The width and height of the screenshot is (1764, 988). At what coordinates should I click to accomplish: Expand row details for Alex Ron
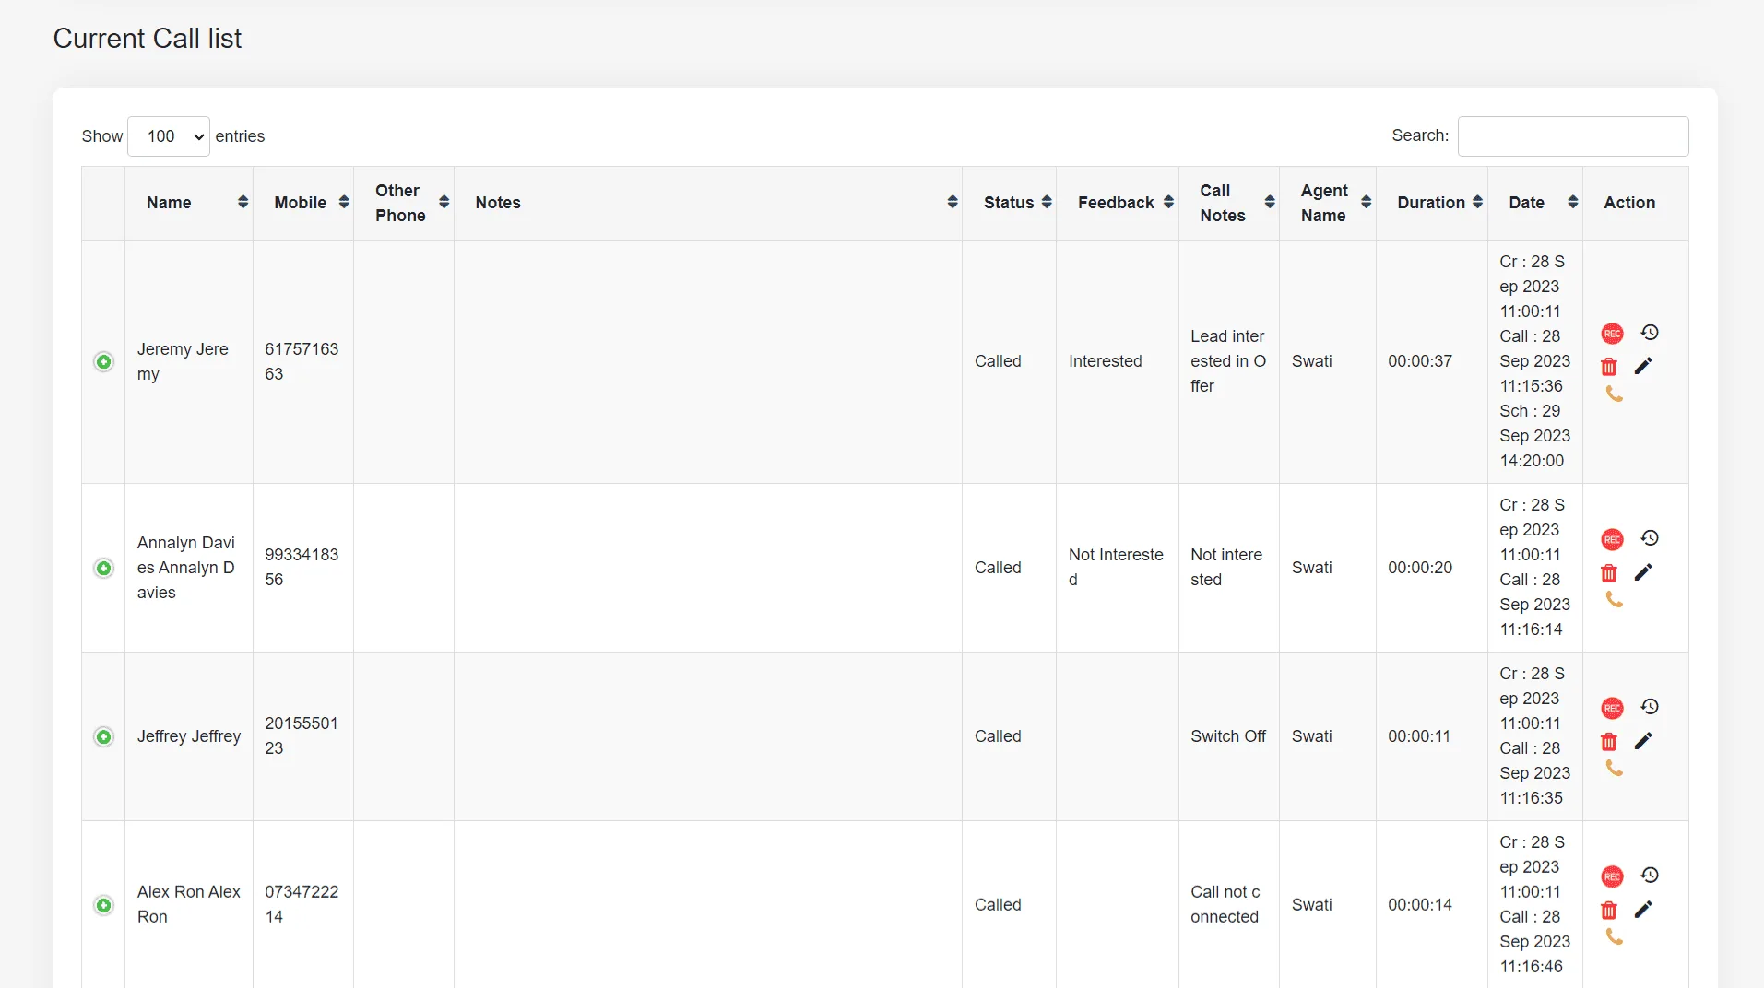[104, 906]
